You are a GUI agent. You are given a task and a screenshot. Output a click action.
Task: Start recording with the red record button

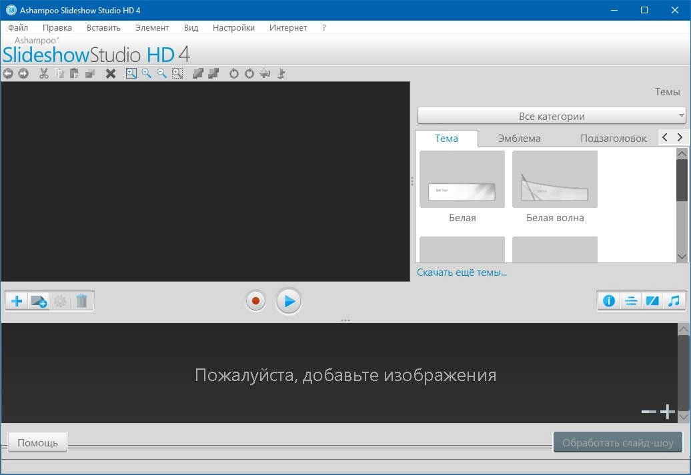pyautogui.click(x=255, y=301)
